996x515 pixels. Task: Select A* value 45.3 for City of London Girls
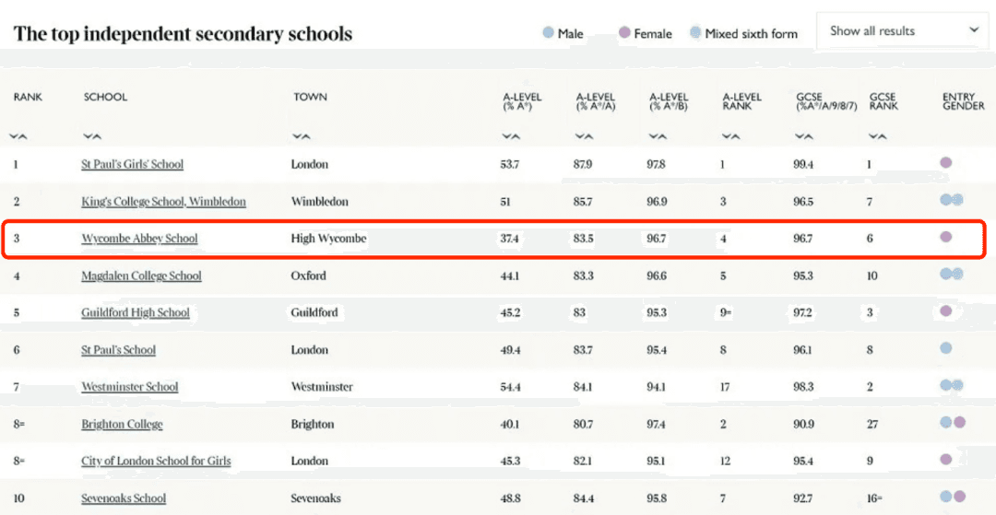[x=511, y=461]
